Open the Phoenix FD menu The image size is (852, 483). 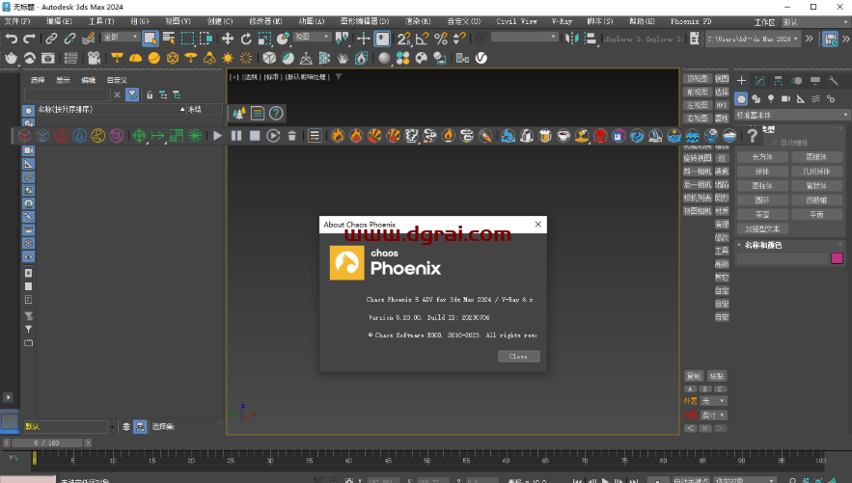pyautogui.click(x=691, y=22)
